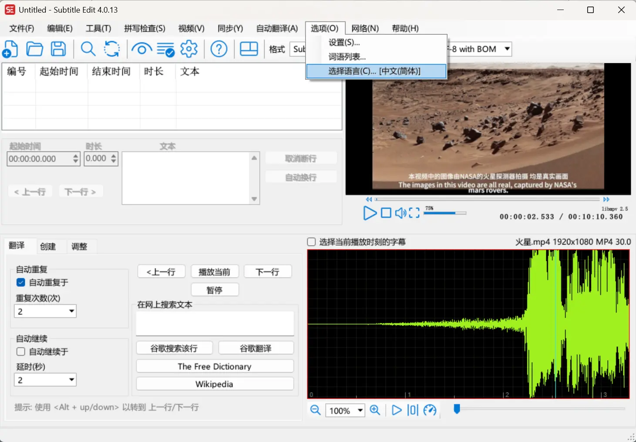Screen dimensions: 636x442
Task: Click the Wikipedia button
Action: [x=214, y=384]
